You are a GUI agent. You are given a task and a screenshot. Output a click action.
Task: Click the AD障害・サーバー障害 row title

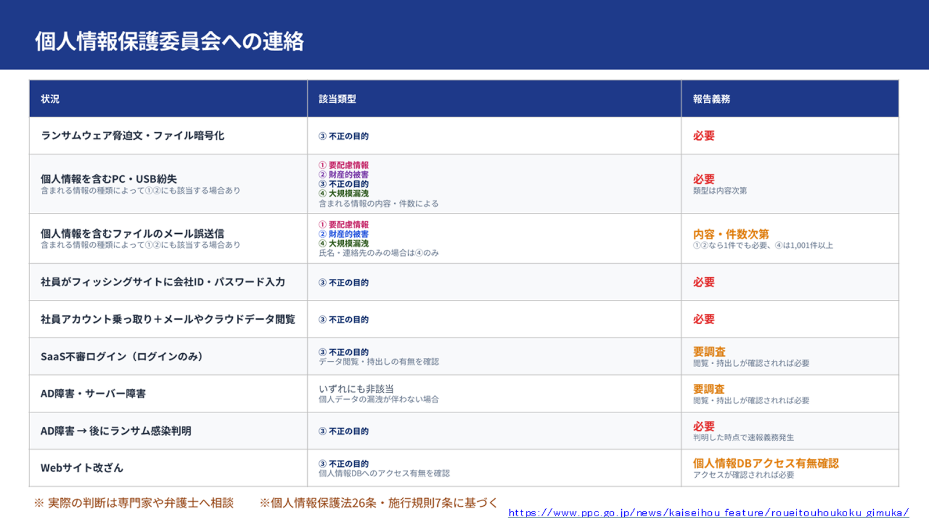click(x=93, y=393)
